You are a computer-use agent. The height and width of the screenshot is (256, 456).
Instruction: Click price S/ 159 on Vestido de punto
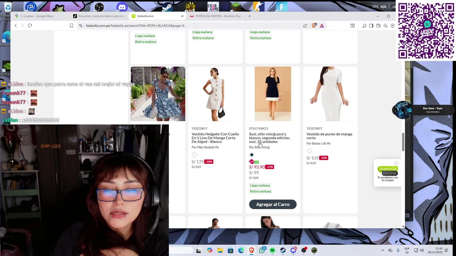pos(312,158)
